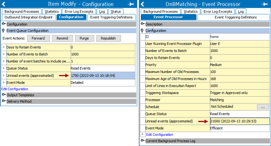Click the Rewind button
This screenshot has height=146, width=271.
click(62, 38)
